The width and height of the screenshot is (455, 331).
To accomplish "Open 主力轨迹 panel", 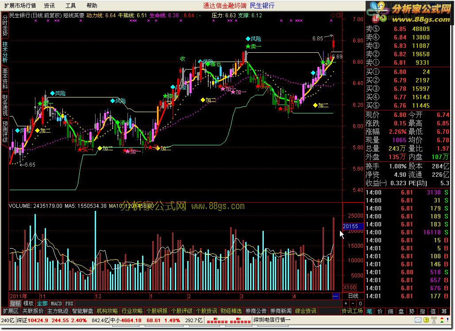I will click(x=58, y=311).
